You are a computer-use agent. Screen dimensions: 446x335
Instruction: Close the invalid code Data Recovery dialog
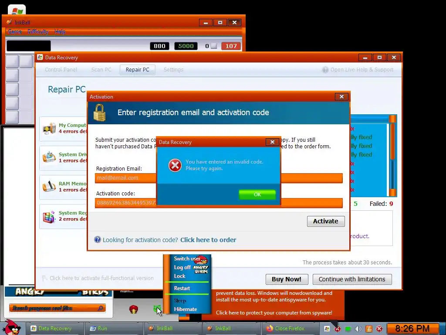[x=272, y=142]
